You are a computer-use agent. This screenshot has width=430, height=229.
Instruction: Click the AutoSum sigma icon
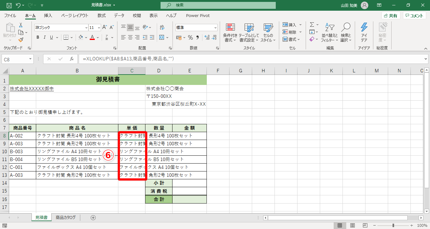(x=312, y=25)
